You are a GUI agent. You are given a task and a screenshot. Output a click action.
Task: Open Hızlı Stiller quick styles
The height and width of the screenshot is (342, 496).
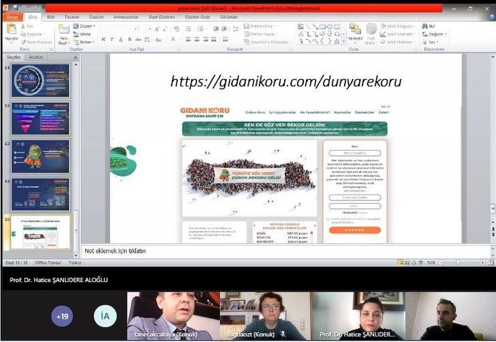coord(371,34)
